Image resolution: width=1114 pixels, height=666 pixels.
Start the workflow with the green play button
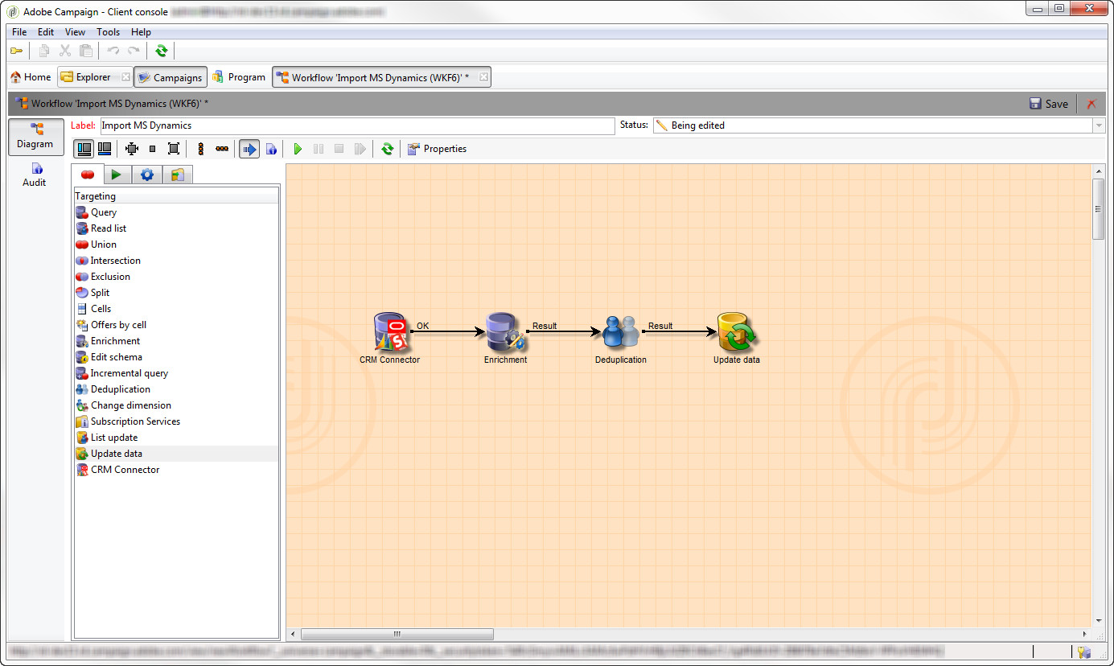tap(298, 149)
